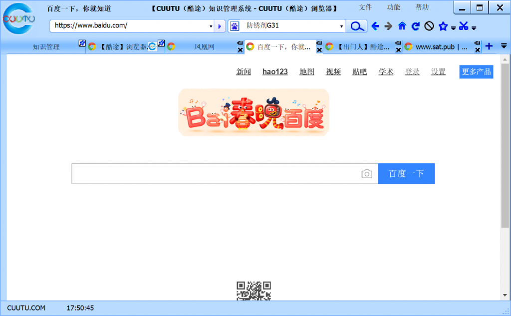The width and height of the screenshot is (511, 316).
Task: Close the 凤凰网 tab
Action: (x=240, y=50)
